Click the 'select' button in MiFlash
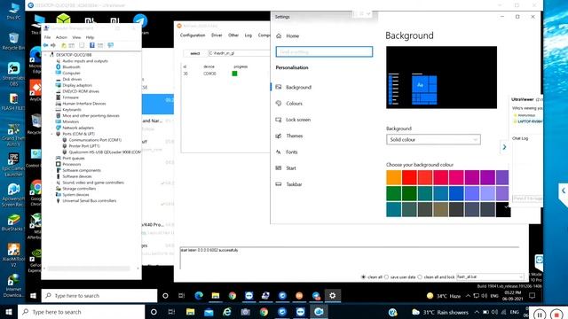Screen dimensions: 568x319 (x=195, y=53)
